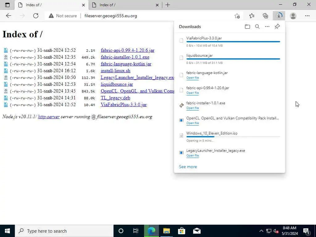Download liquidbounce.jar link in listing
The height and width of the screenshot is (237, 316).
coord(117,84)
